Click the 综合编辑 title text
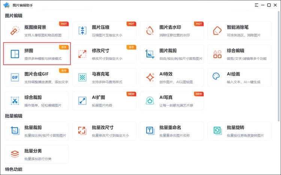The width and height of the screenshot is (281, 175). (x=236, y=51)
